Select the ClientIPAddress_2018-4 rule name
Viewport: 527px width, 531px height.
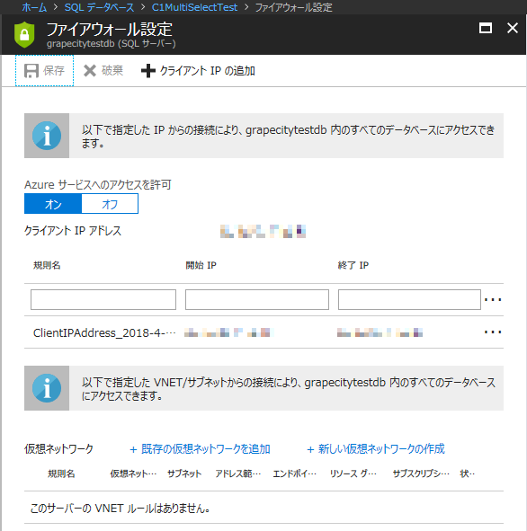[x=104, y=333]
